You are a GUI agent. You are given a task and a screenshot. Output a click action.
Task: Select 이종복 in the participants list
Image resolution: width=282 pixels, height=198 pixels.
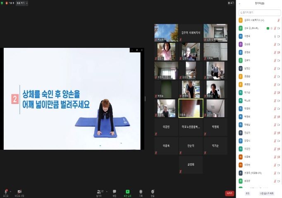click(x=260, y=157)
